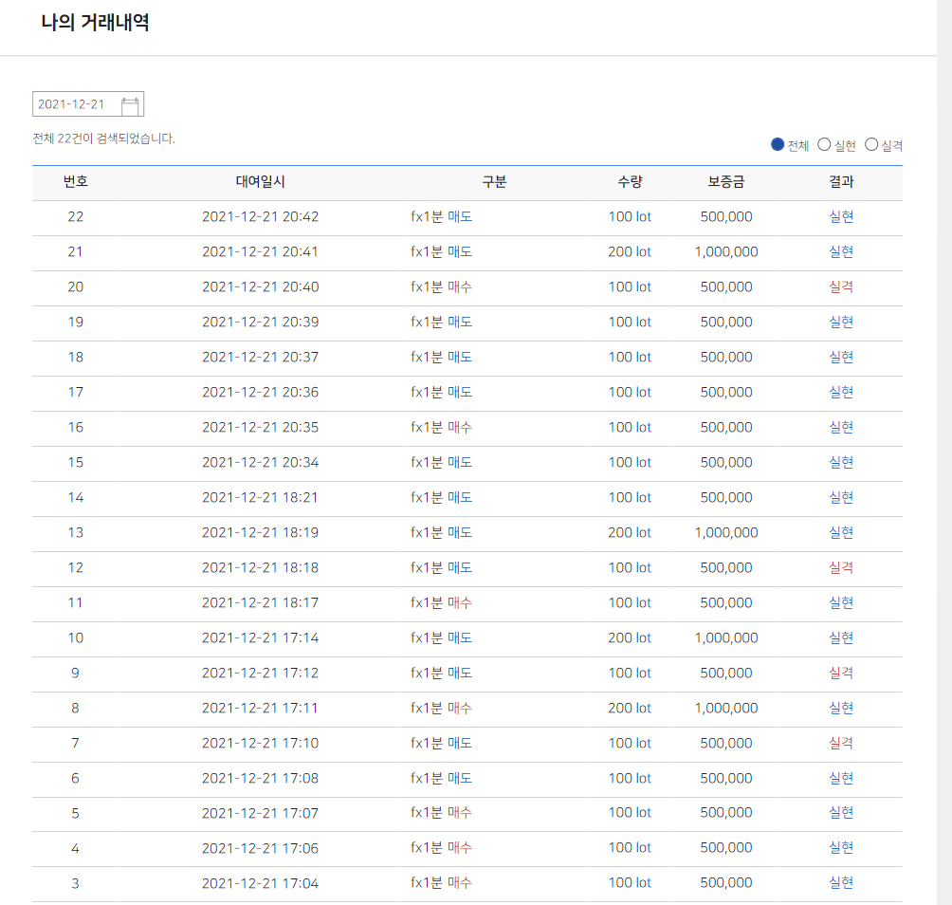Click row number 15
952x905 pixels.
(75, 463)
